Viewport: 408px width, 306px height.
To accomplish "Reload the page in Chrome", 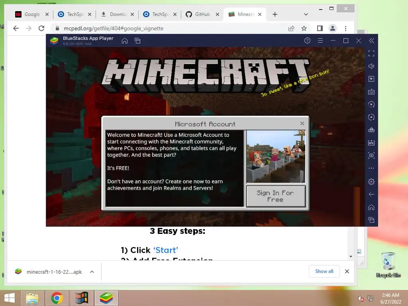I will click(x=41, y=28).
